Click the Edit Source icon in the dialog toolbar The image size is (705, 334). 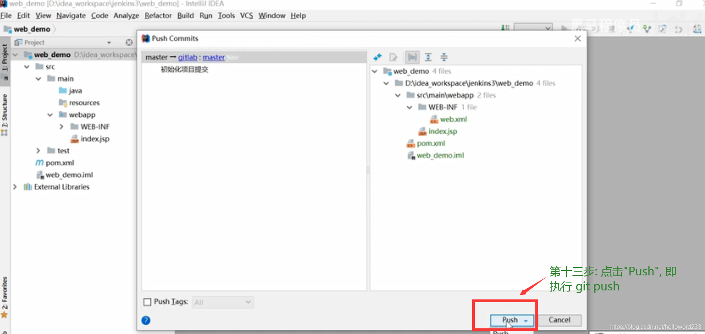[393, 57]
